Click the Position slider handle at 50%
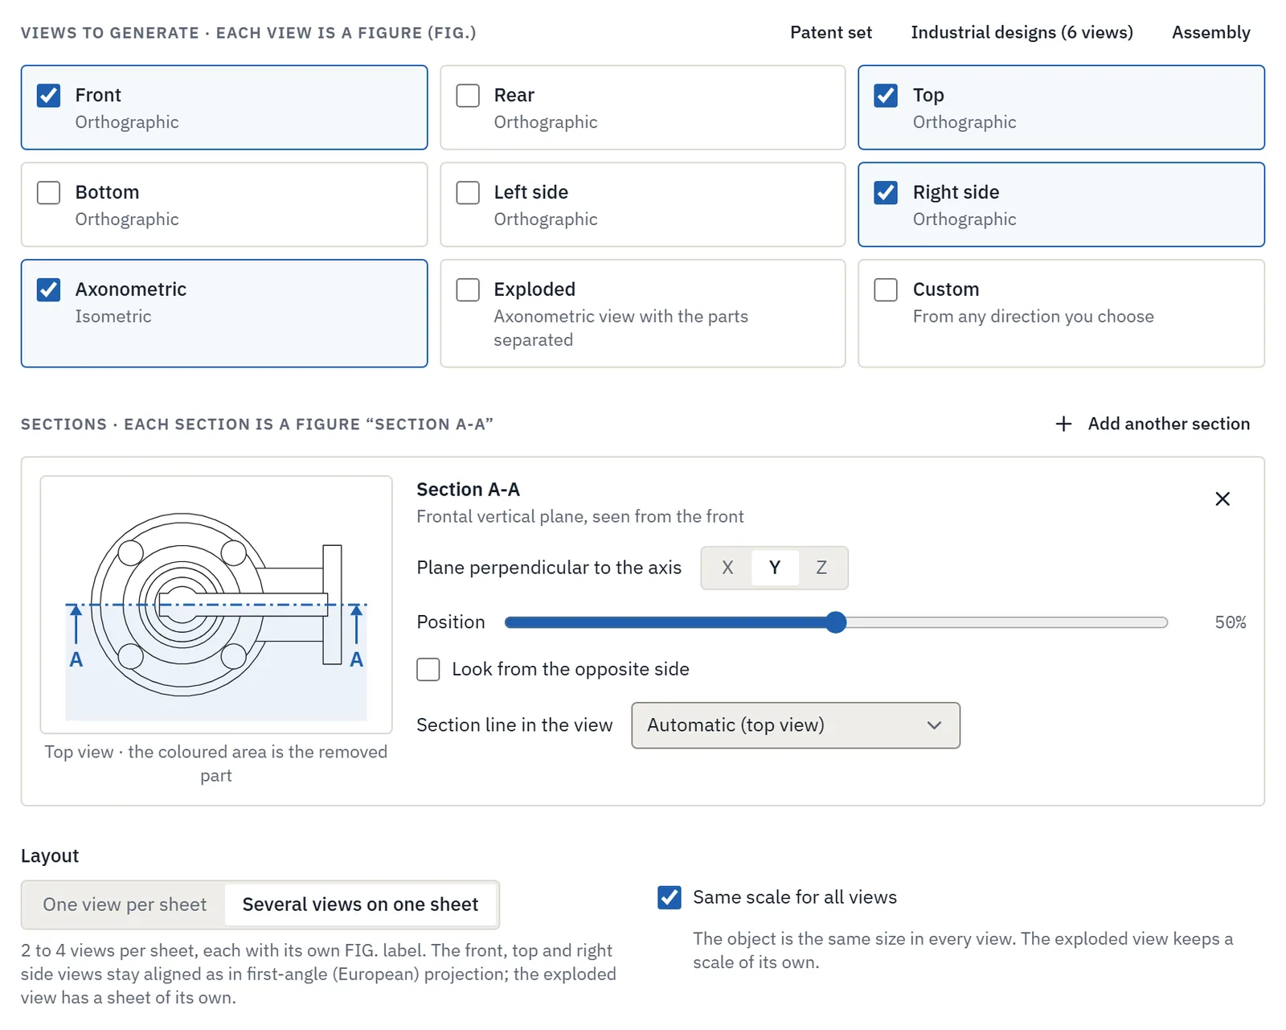Image resolution: width=1286 pixels, height=1030 pixels. click(836, 622)
